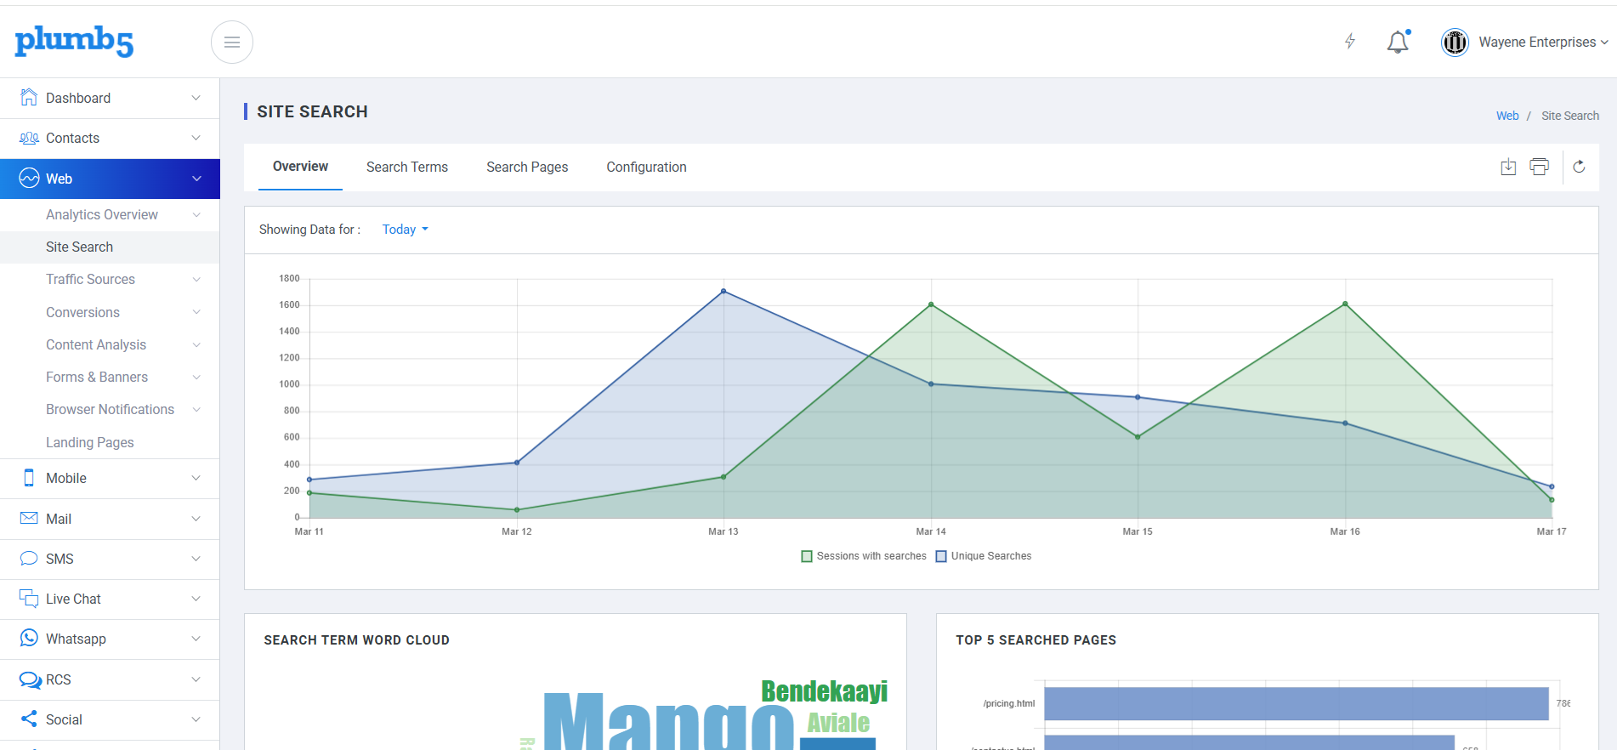Click the /pricing.html bar in chart
Screen dimensions: 1617x750
1296,704
